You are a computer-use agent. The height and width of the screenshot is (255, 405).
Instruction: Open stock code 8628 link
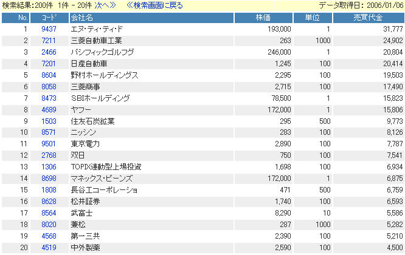49,202
